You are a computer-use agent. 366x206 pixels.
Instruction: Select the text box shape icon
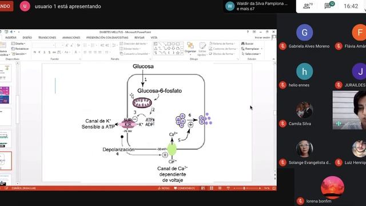[x=156, y=44]
